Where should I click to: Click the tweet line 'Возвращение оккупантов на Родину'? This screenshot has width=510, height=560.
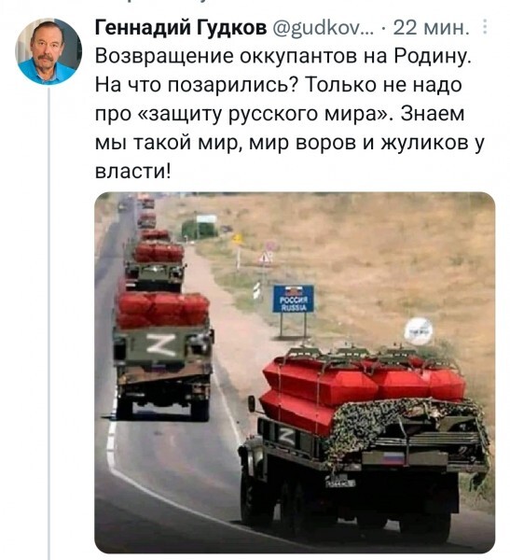[283, 56]
